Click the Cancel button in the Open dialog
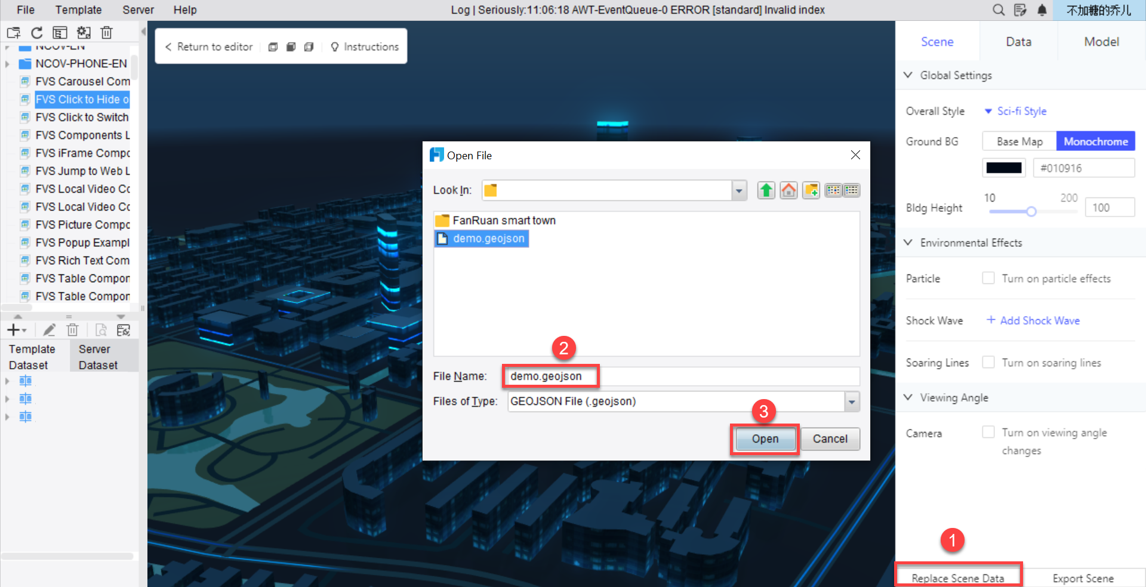Image resolution: width=1146 pixels, height=587 pixels. 830,438
